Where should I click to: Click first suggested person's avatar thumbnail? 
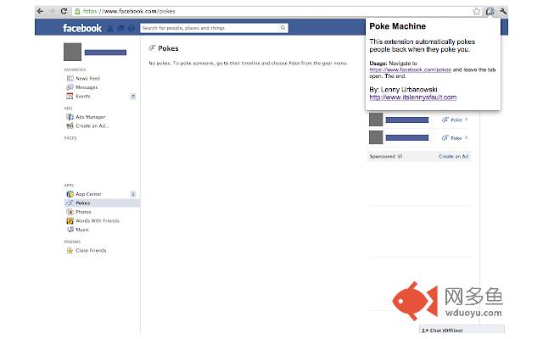[x=376, y=119]
